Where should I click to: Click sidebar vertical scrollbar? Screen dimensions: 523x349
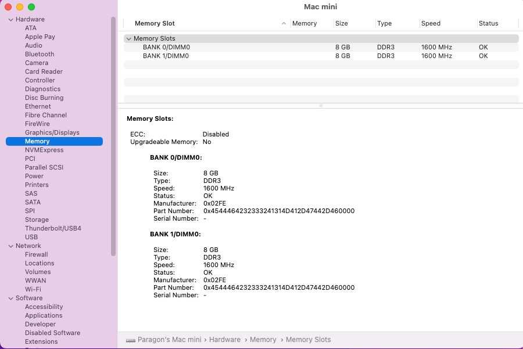[x=113, y=136]
